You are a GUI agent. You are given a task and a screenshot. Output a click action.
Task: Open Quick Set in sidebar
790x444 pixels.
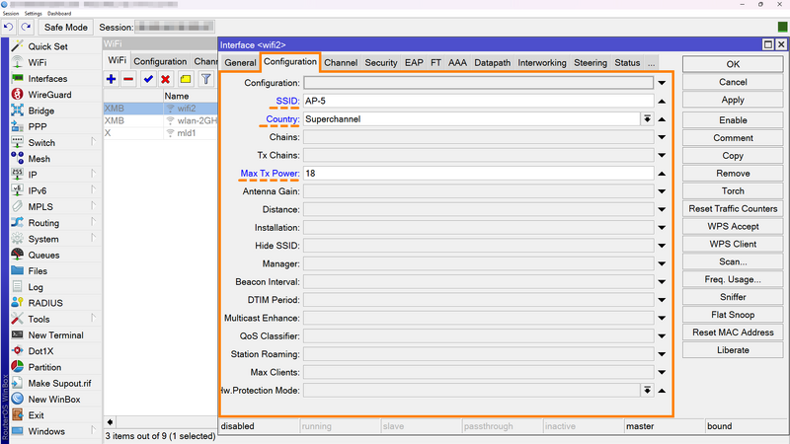click(x=47, y=46)
